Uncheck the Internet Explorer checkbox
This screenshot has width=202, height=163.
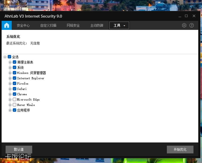(15, 78)
